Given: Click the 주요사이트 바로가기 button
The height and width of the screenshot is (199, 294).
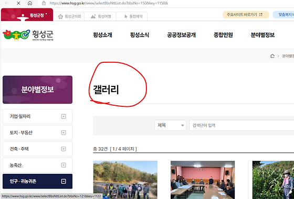Looking at the screenshot, I should point(246,15).
